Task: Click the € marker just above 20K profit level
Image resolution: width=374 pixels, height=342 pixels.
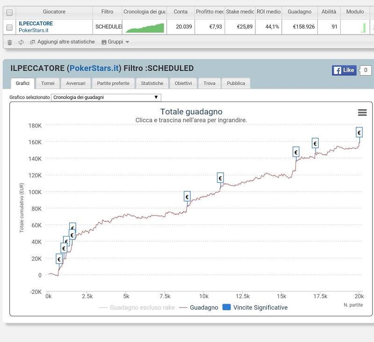Action: tap(64, 248)
